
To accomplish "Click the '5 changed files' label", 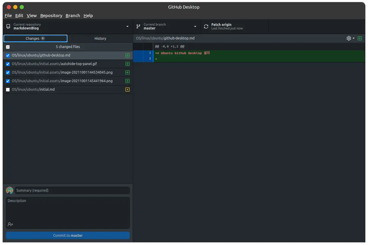I will click(68, 47).
